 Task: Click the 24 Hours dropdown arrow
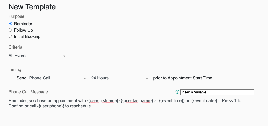[147, 78]
